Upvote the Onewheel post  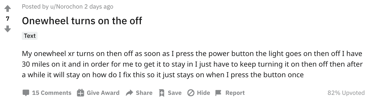coord(8,9)
